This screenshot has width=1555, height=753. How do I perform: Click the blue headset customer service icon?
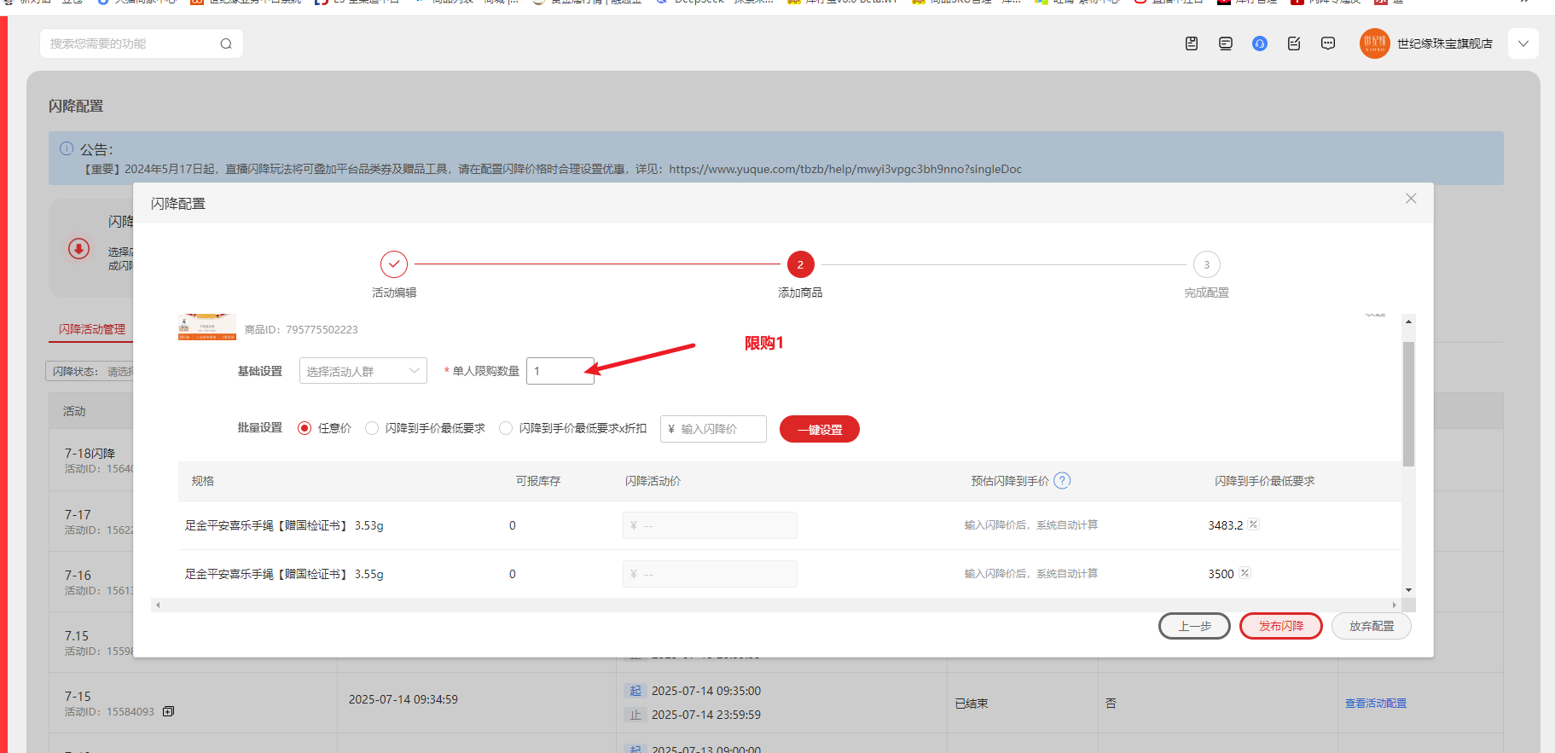[x=1259, y=43]
